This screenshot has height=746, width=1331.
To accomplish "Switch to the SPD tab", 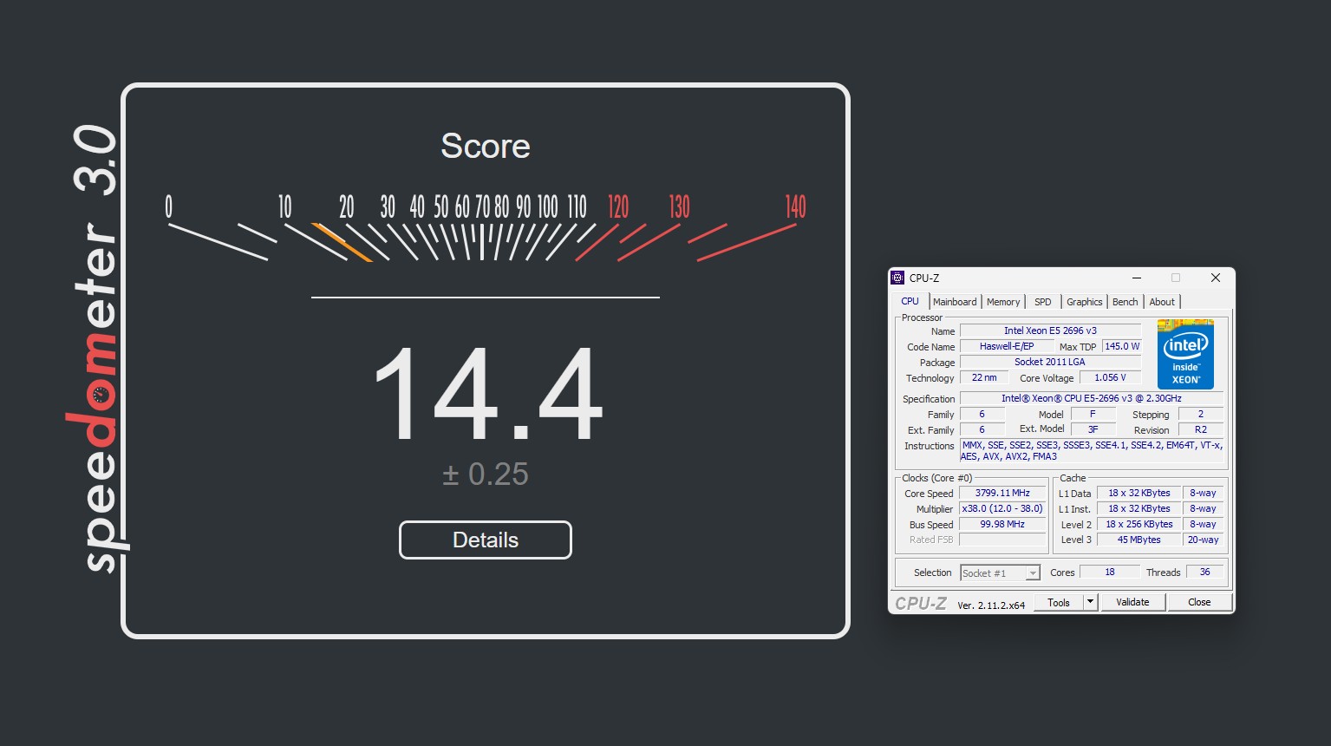I will tap(1042, 302).
